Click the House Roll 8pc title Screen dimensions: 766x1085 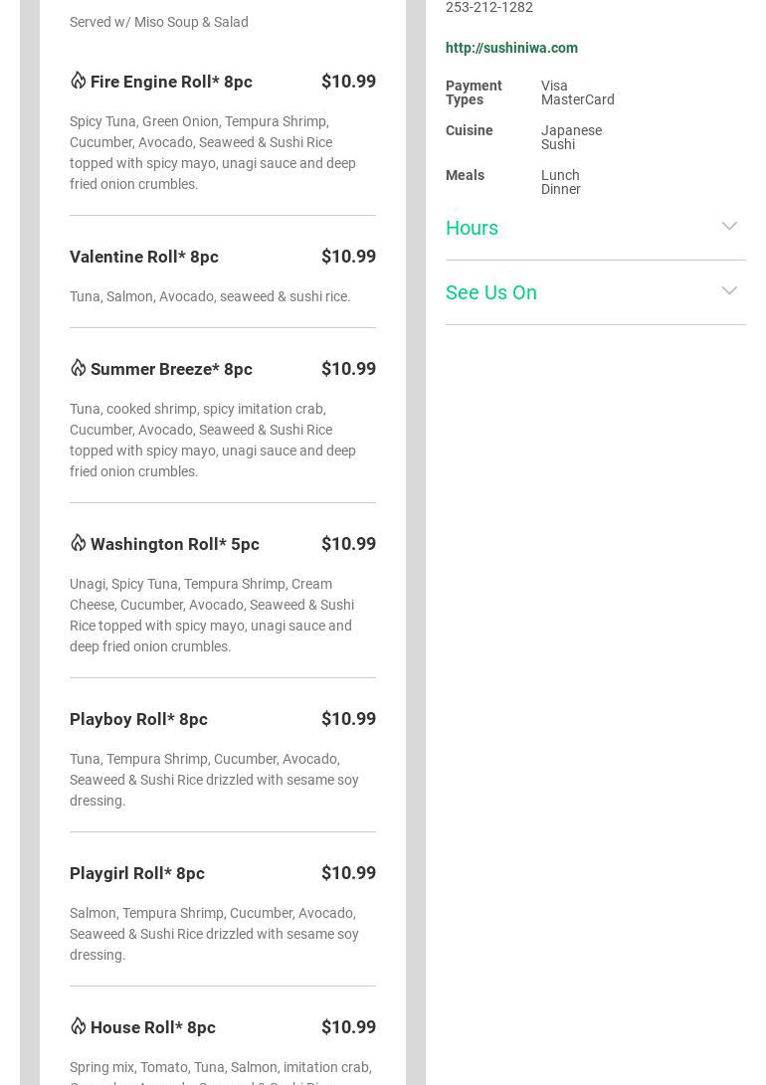click(153, 1027)
